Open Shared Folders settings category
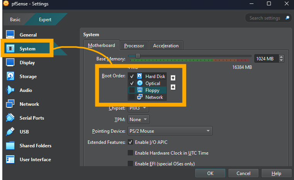Screen dimensions: 294x180 (35, 145)
